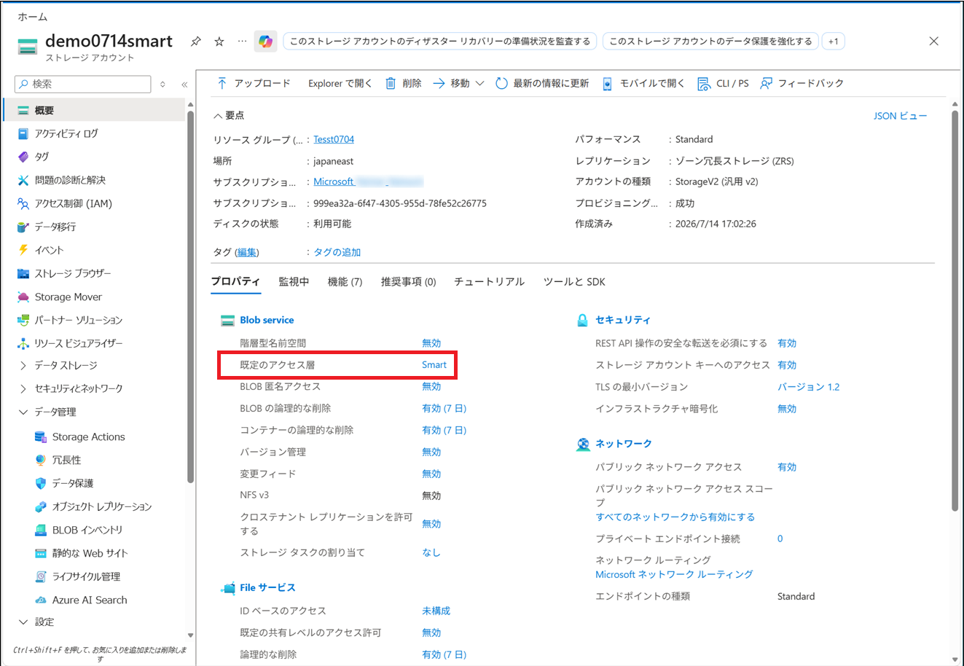Click the +1 more suggestions button
The width and height of the screenshot is (964, 666).
(834, 42)
